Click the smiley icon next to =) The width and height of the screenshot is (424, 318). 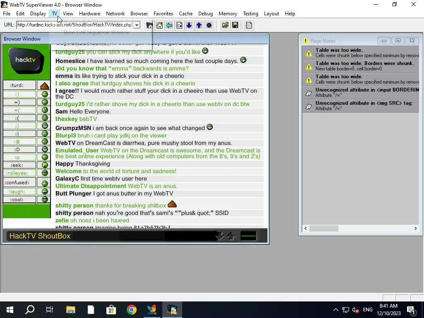[45, 102]
